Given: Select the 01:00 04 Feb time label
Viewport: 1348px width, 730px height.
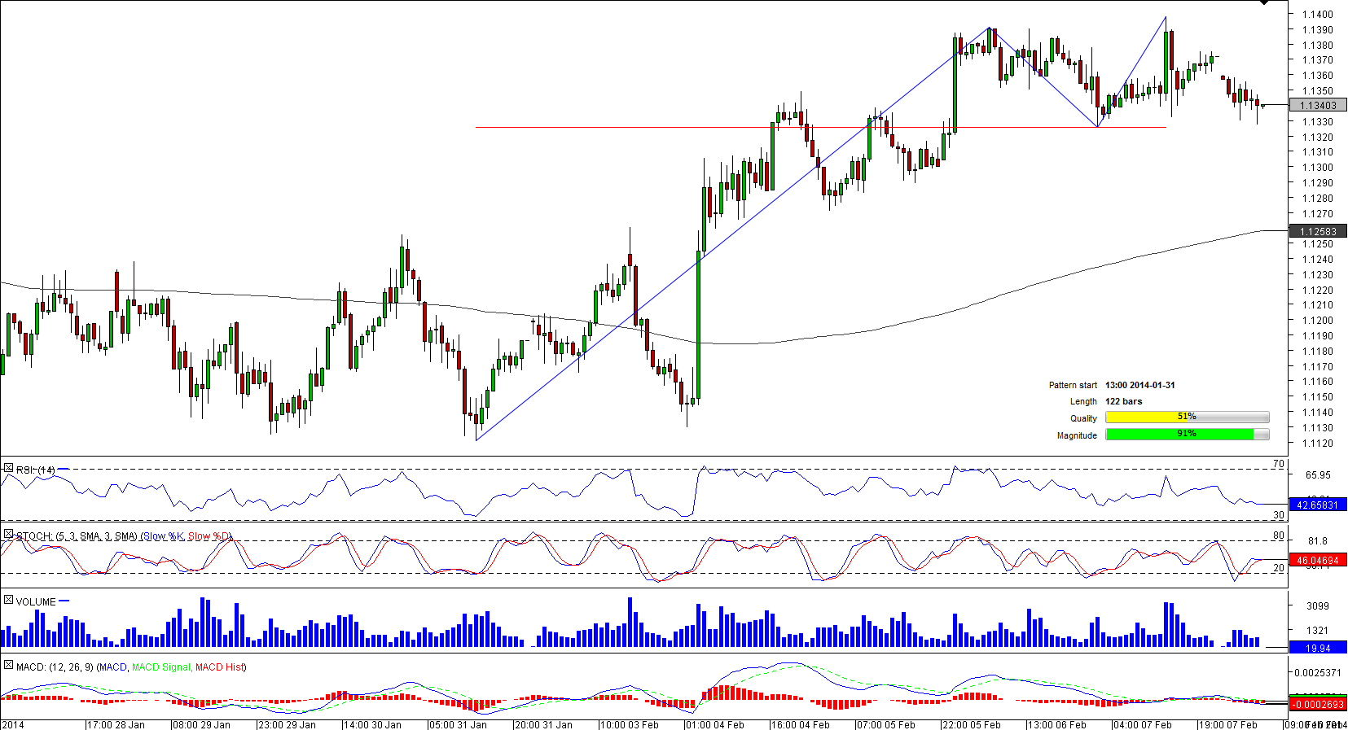Looking at the screenshot, I should [716, 724].
